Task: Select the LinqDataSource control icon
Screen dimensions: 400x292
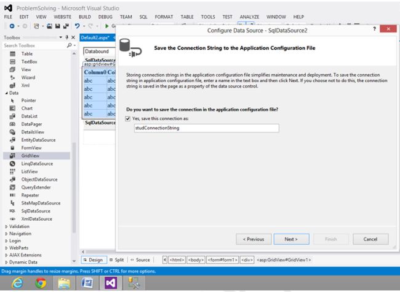Action: 12,164
